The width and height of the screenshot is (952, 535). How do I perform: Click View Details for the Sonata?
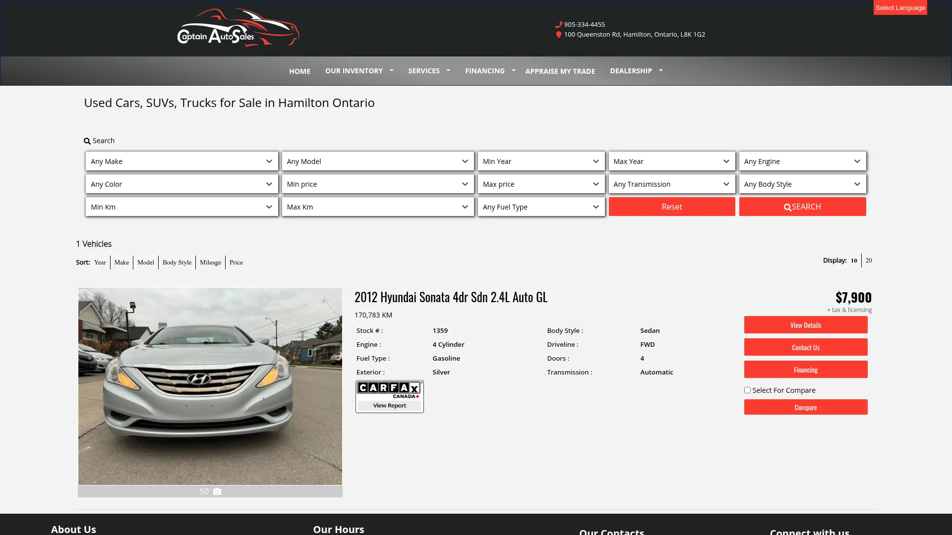pos(806,325)
